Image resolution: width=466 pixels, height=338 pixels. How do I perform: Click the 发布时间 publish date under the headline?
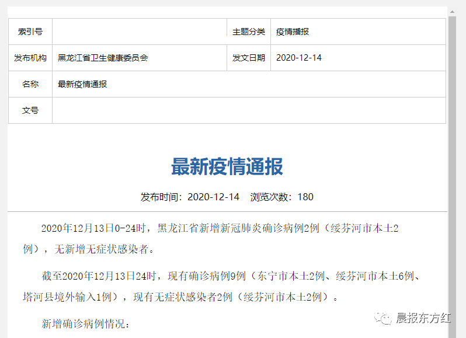(x=190, y=197)
